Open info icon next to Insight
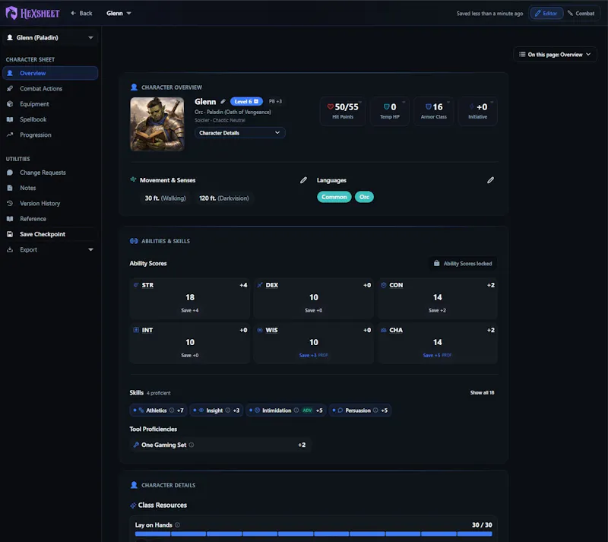The image size is (608, 542). 227,410
